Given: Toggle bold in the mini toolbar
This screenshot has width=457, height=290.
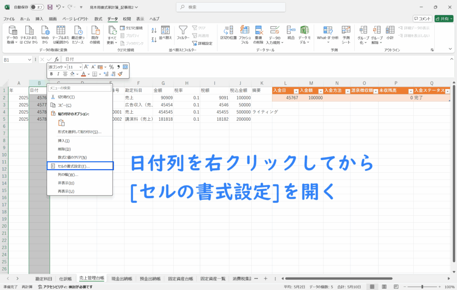Looking at the screenshot, I should (51, 74).
